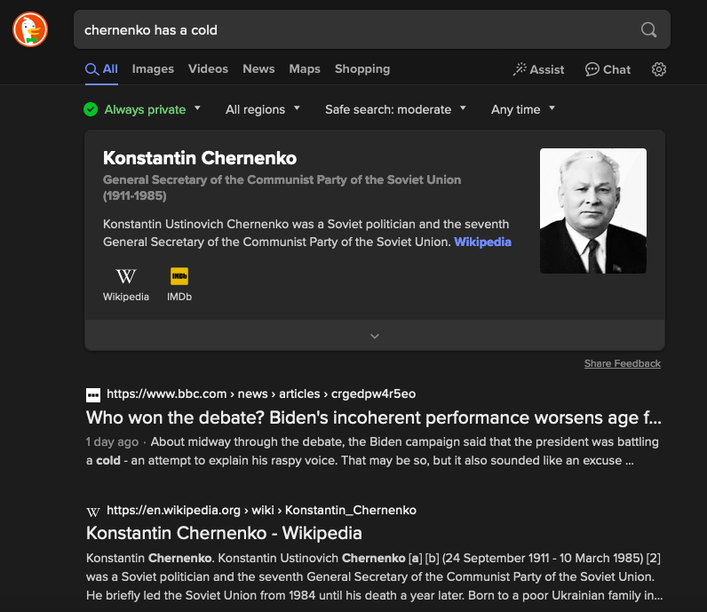Click the IMDb icon in info card
Viewport: 707px width, 612px height.
pos(179,276)
